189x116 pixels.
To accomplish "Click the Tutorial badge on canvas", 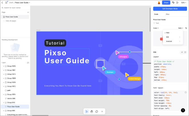I will (x=55, y=43).
